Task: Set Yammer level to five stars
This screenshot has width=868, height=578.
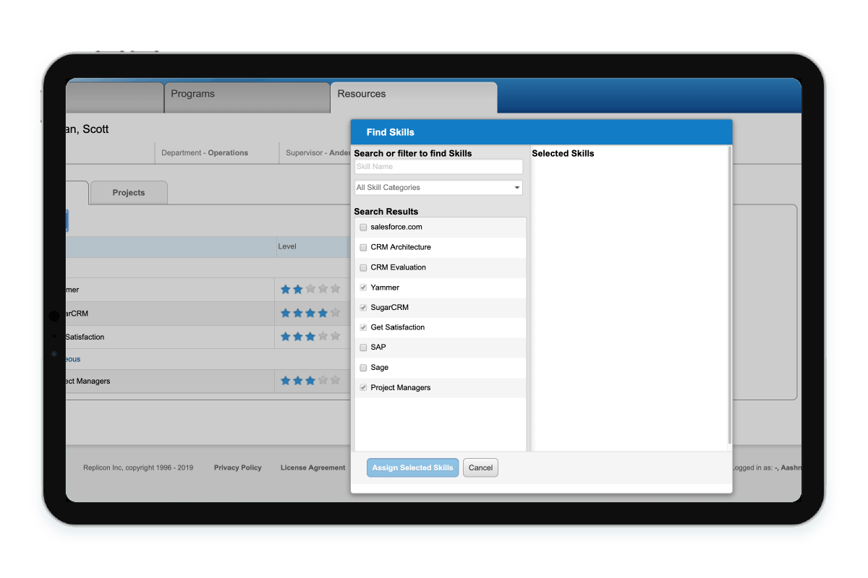Action: 335,289
